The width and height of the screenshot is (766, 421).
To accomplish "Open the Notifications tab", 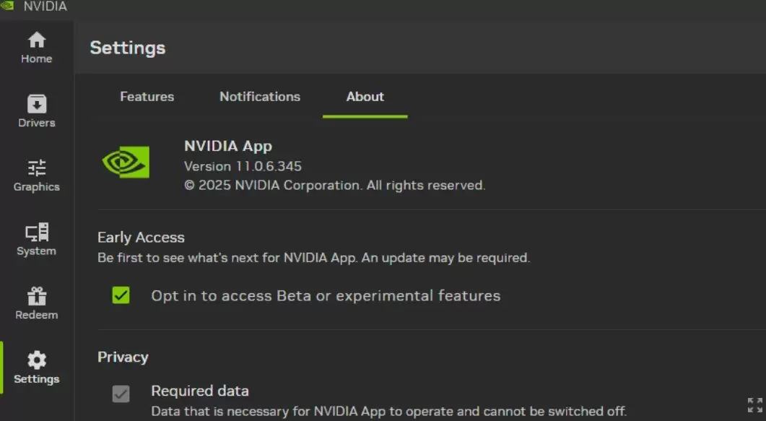I will tap(259, 96).
